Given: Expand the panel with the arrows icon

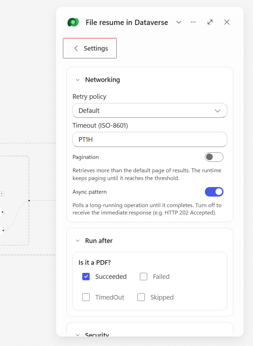Looking at the screenshot, I should tap(210, 22).
